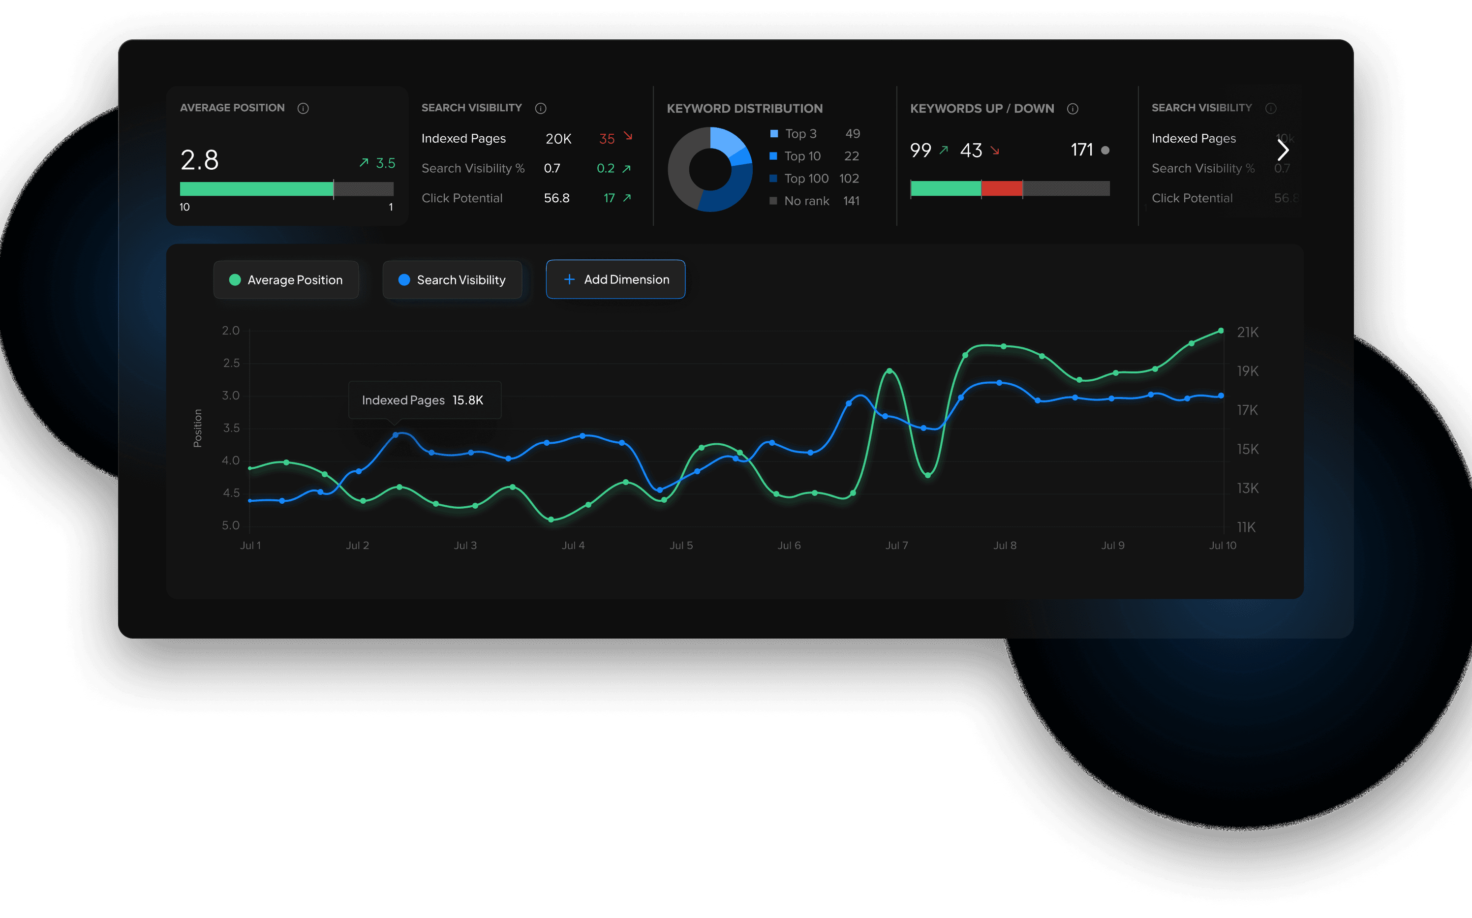
Task: Click the gray dot next to 171
Action: tap(1105, 150)
